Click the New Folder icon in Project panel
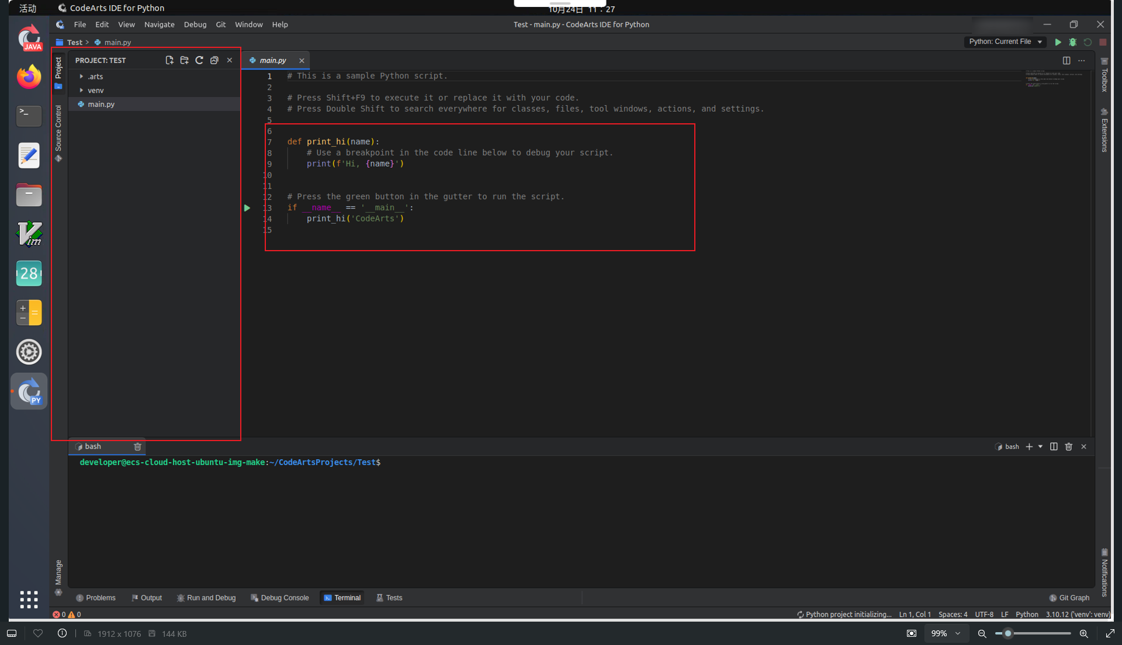This screenshot has width=1122, height=645. (185, 60)
